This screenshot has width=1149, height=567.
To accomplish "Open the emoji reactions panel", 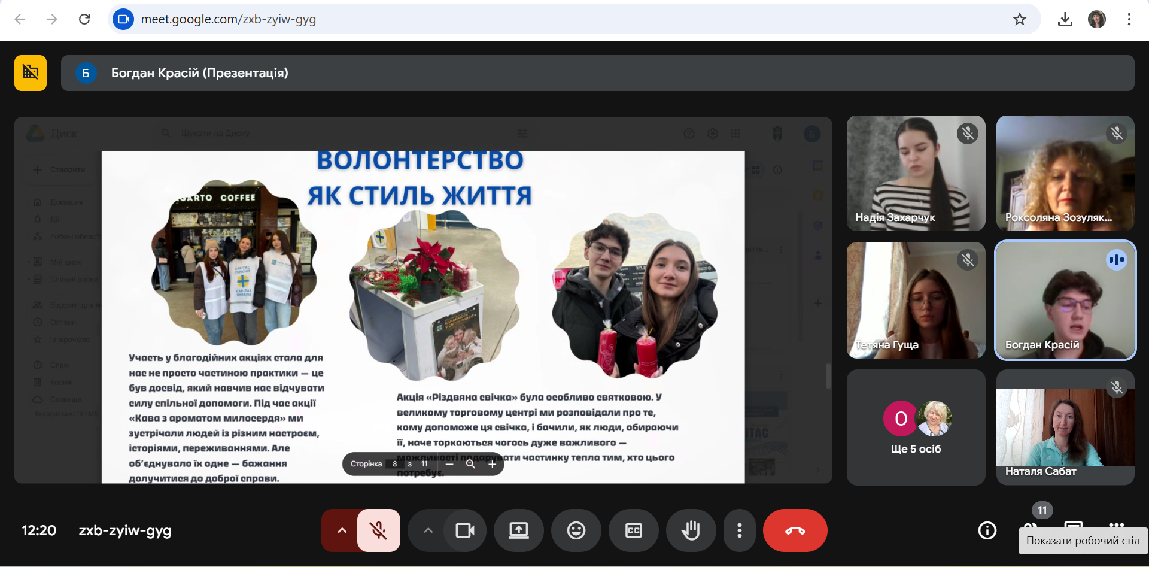I will (x=576, y=530).
